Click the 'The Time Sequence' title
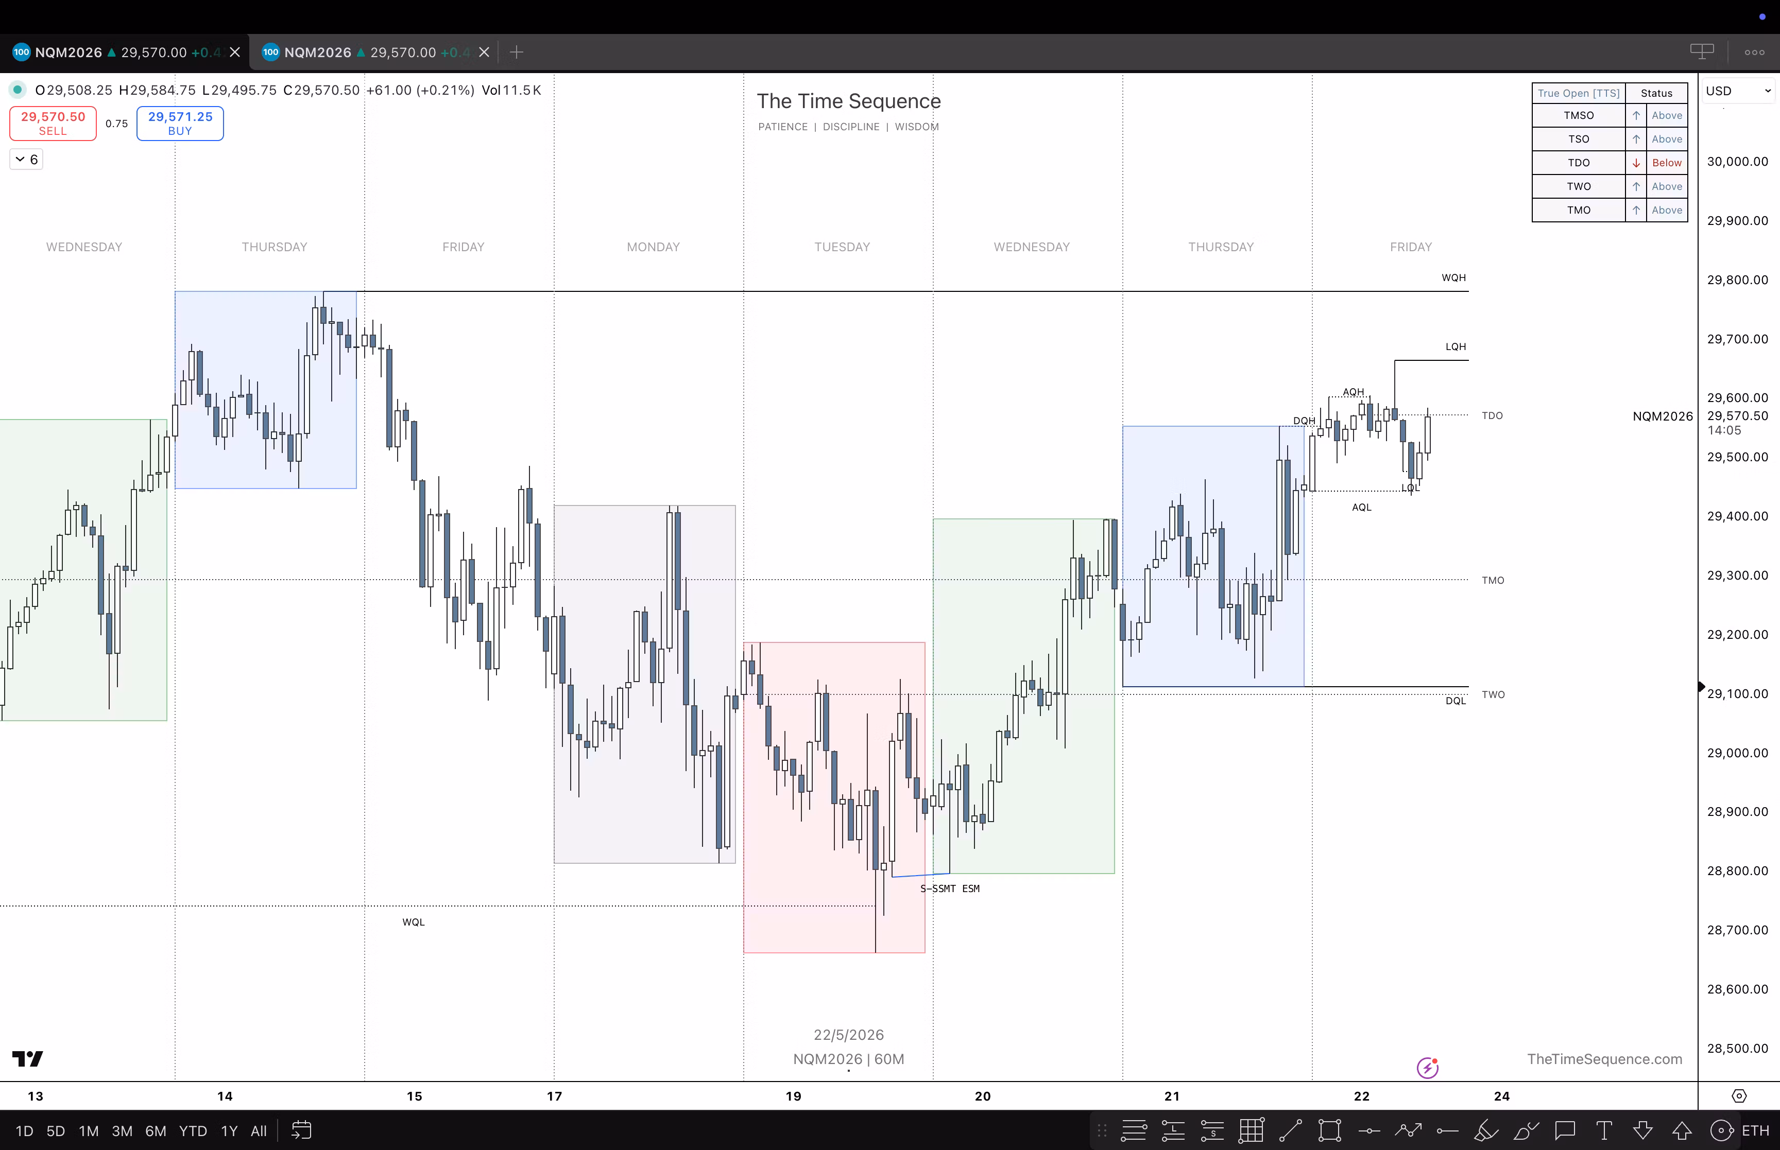1780x1150 pixels. click(849, 101)
